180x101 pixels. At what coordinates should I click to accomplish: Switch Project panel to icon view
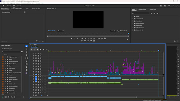pyautogui.click(x=9, y=97)
